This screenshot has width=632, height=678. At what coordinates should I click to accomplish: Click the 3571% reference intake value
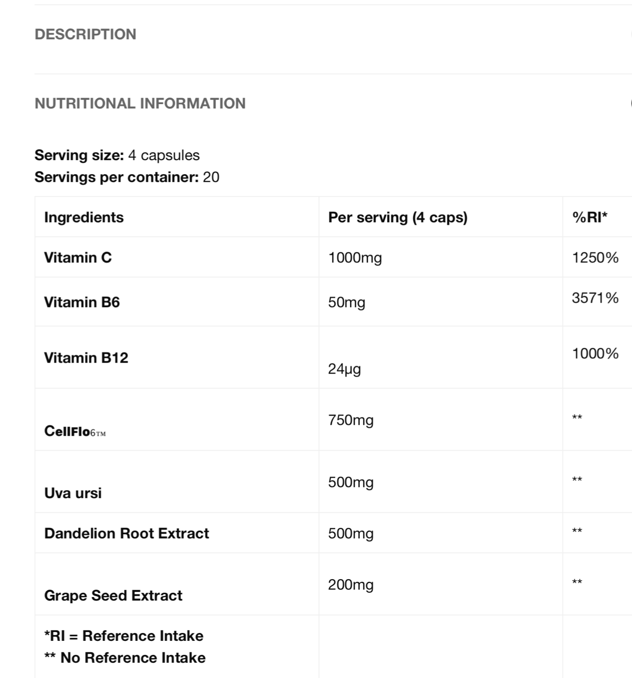595,298
